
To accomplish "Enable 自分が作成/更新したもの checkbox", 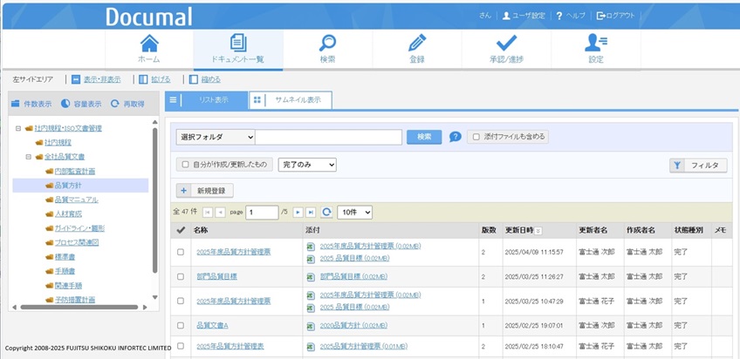I will pos(186,165).
